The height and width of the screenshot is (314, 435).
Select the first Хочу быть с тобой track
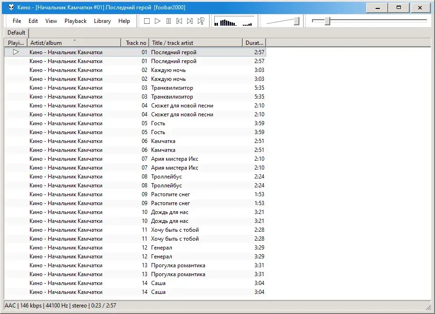click(135, 229)
